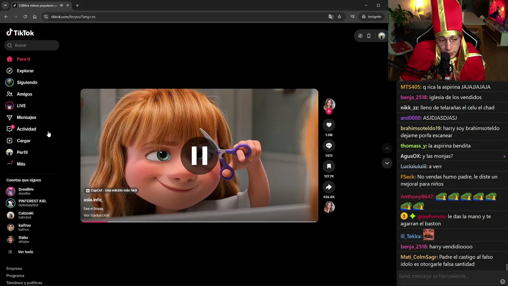The width and height of the screenshot is (508, 286).
Task: Bookmark this page with the star icon
Action: [339, 17]
